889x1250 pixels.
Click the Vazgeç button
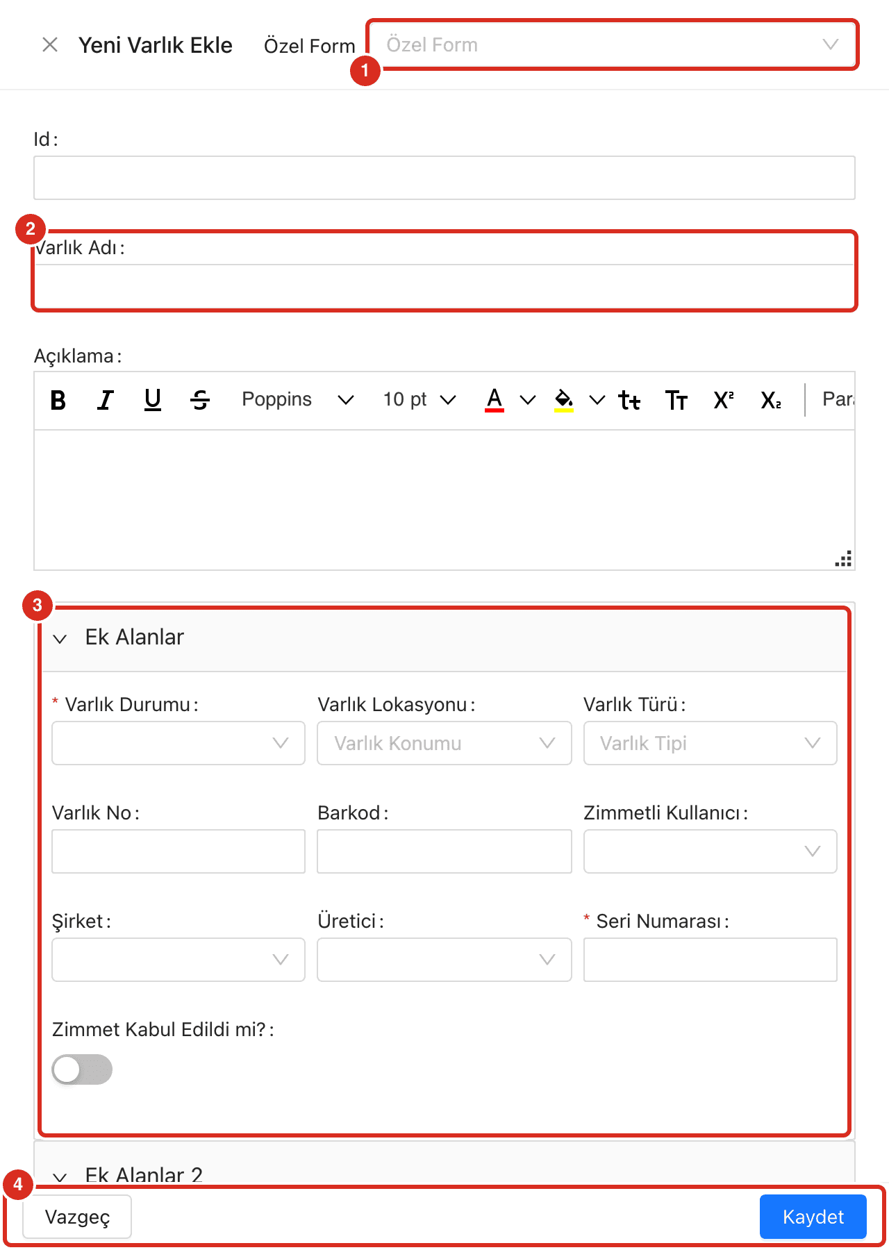(x=77, y=1217)
